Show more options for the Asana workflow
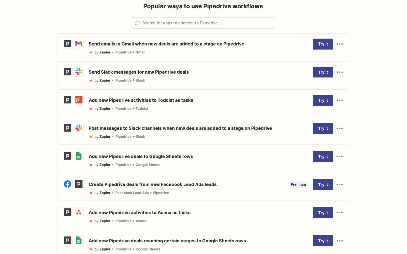Viewport: 407px width, 254px height. tap(340, 213)
